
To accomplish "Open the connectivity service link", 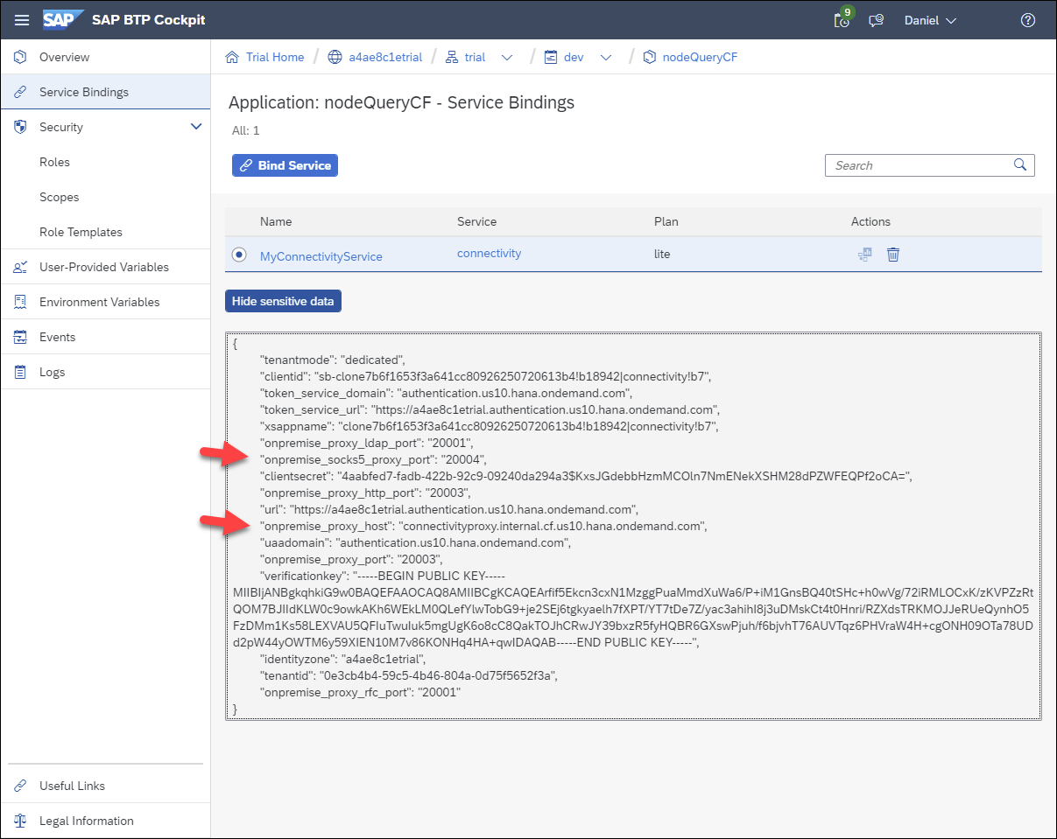I will [x=489, y=253].
